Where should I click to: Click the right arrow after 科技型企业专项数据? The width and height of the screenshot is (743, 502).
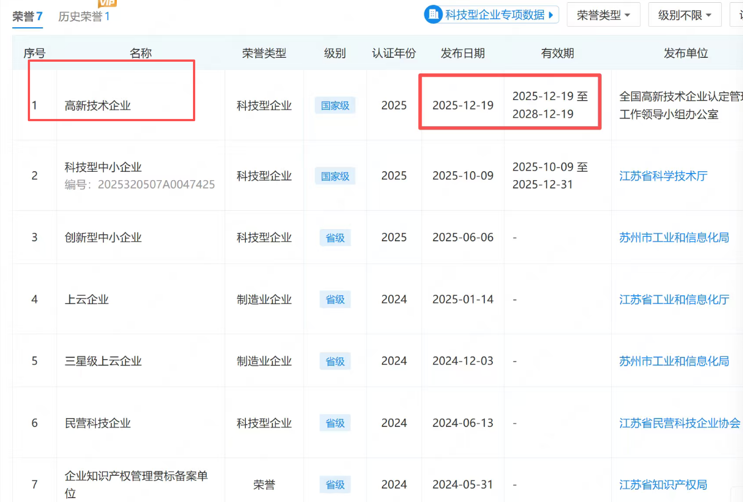[x=551, y=15]
